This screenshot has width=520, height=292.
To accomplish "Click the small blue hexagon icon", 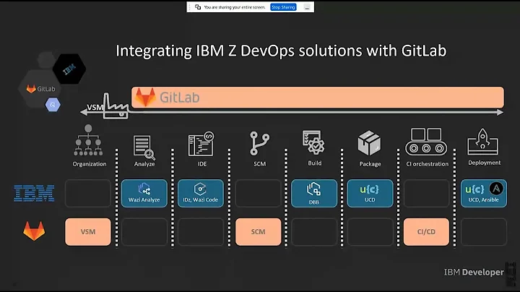I will tap(53, 105).
